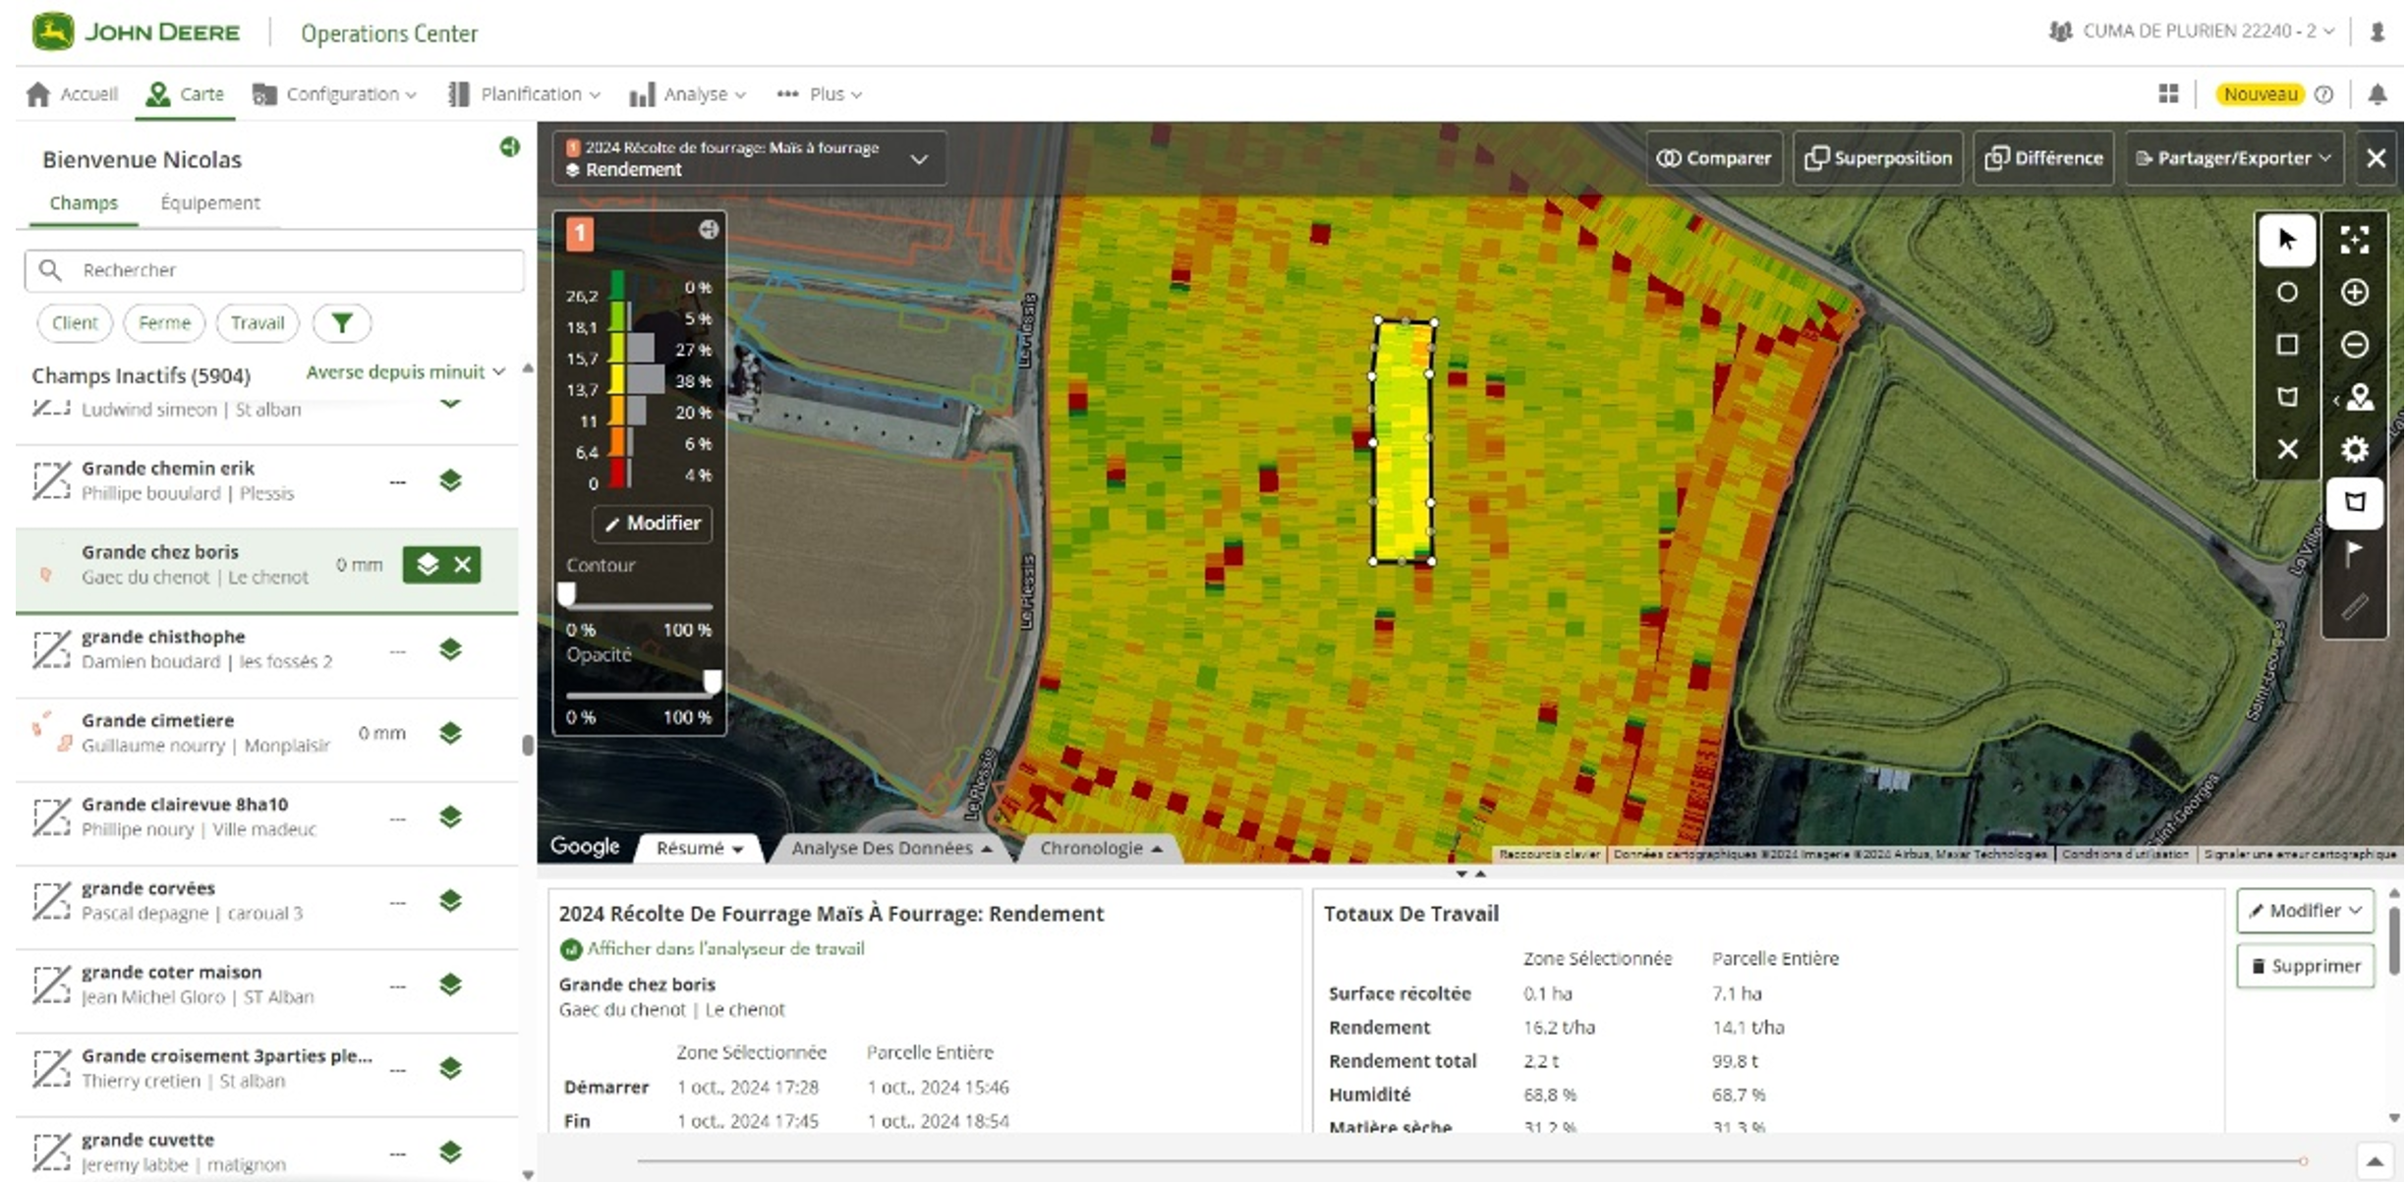Open map settings gear
This screenshot has height=1182, width=2408.
point(2354,449)
